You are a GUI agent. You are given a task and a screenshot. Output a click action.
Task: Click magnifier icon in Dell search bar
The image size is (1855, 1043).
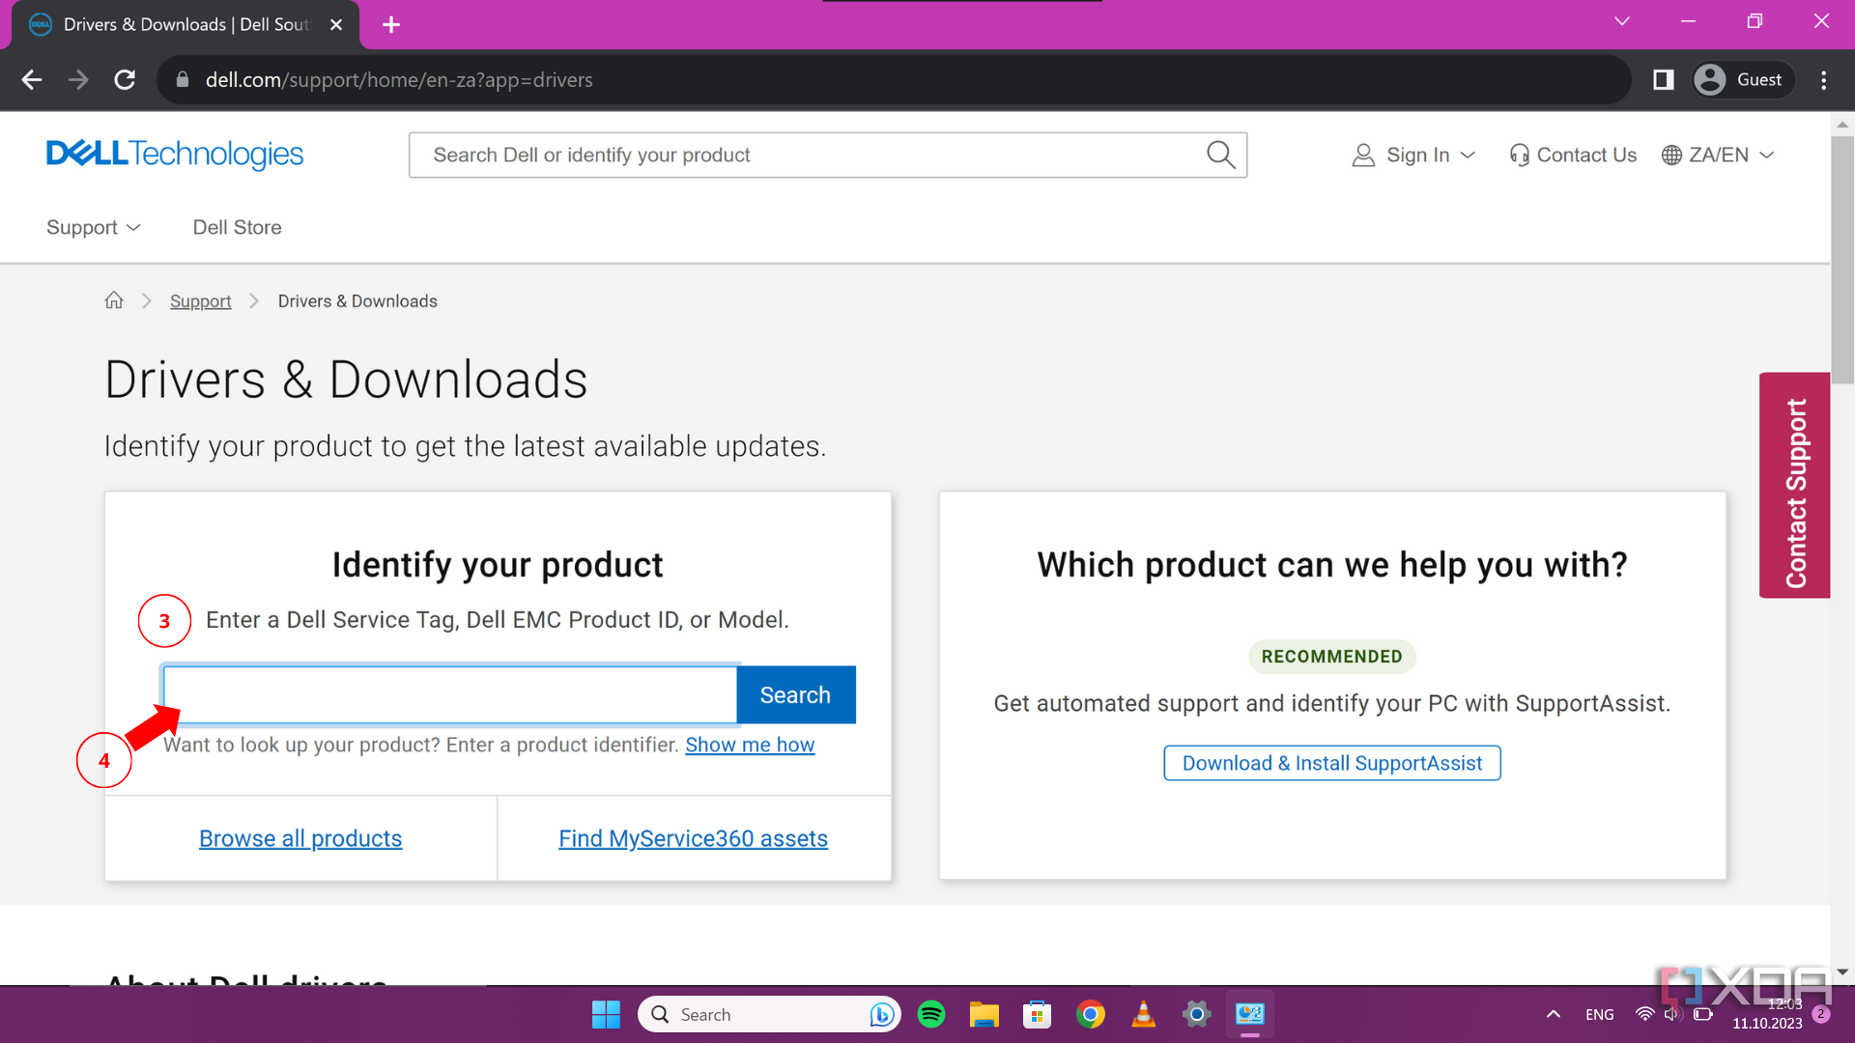pos(1220,155)
